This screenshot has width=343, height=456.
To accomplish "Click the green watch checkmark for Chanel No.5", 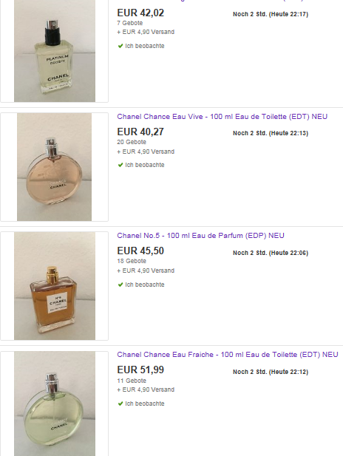I will pyautogui.click(x=120, y=285).
